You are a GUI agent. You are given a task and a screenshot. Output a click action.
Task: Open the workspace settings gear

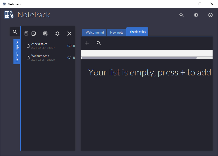click(57, 33)
